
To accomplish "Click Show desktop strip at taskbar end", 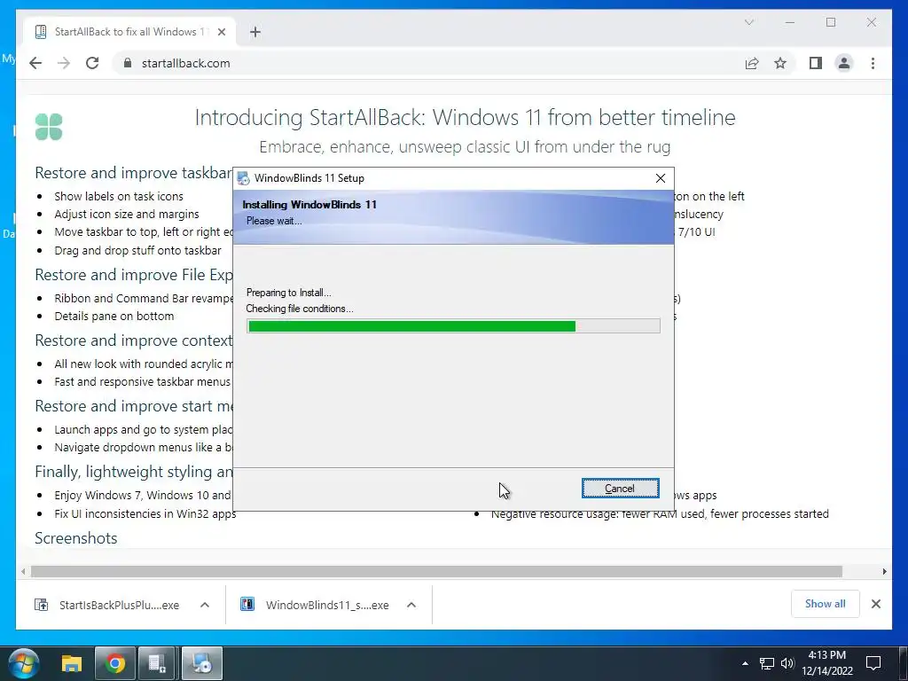I will click(904, 663).
